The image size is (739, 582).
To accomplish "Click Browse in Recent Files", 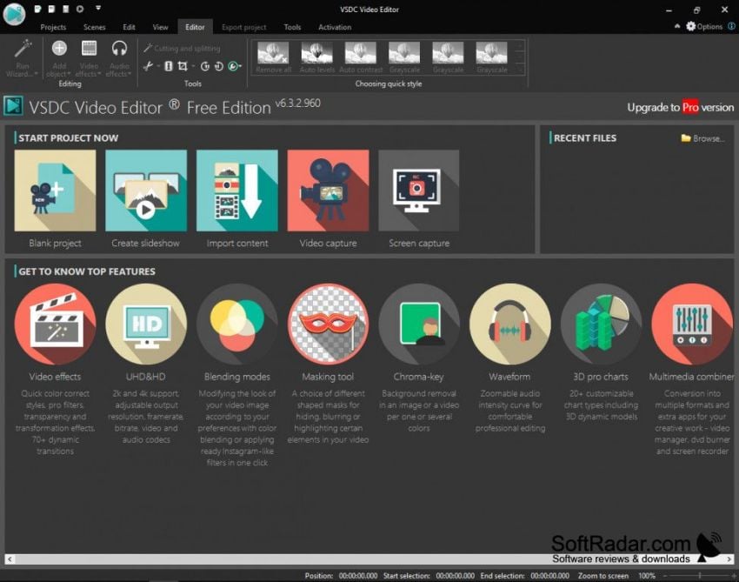I will coord(702,138).
